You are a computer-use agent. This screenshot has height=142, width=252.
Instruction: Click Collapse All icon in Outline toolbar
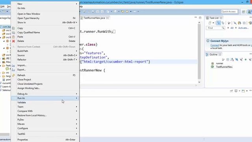point(228,60)
